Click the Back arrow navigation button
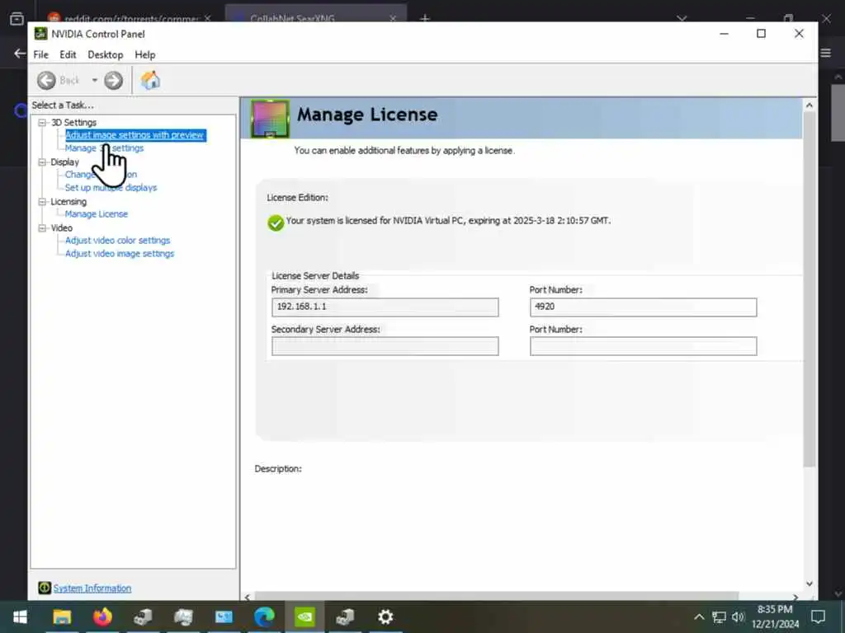Screen dimensions: 845x633 pos(46,81)
